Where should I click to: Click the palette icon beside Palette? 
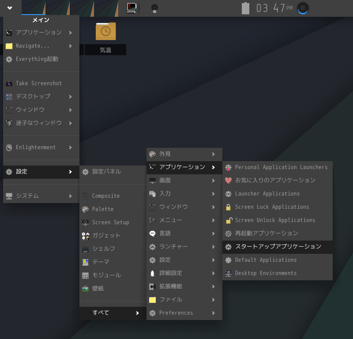tap(85, 209)
